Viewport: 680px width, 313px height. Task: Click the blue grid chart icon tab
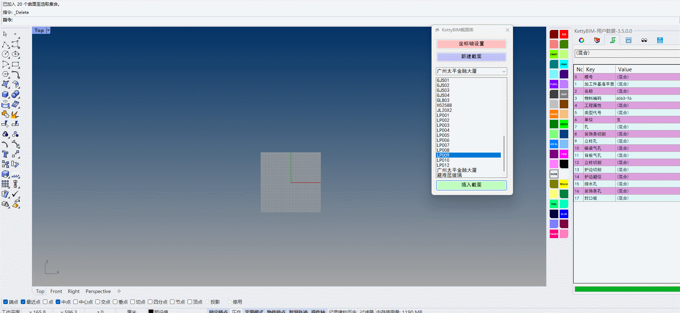[660, 40]
